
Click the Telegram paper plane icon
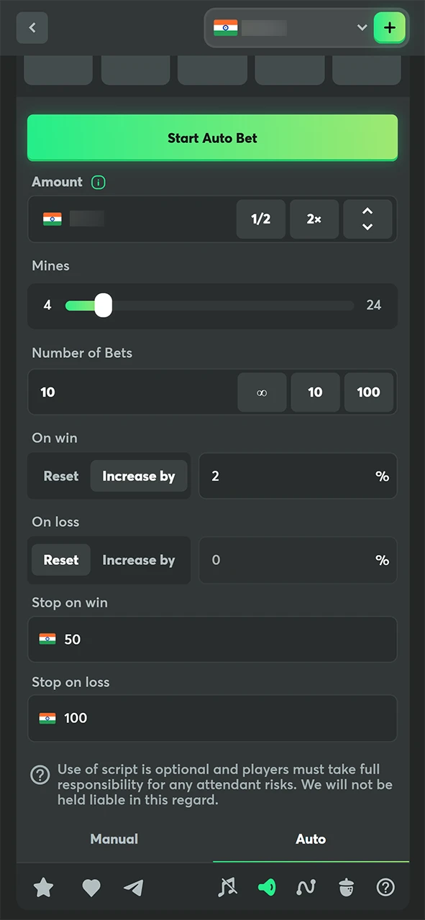[133, 887]
